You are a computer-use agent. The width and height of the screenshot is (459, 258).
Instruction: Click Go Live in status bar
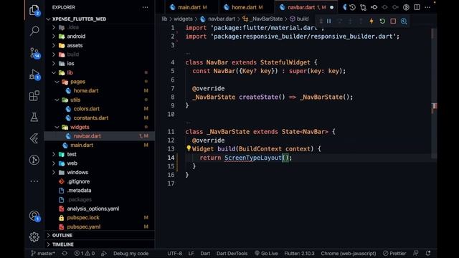[266, 253]
